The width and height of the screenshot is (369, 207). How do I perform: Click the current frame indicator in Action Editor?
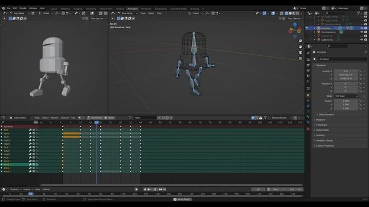(96, 122)
